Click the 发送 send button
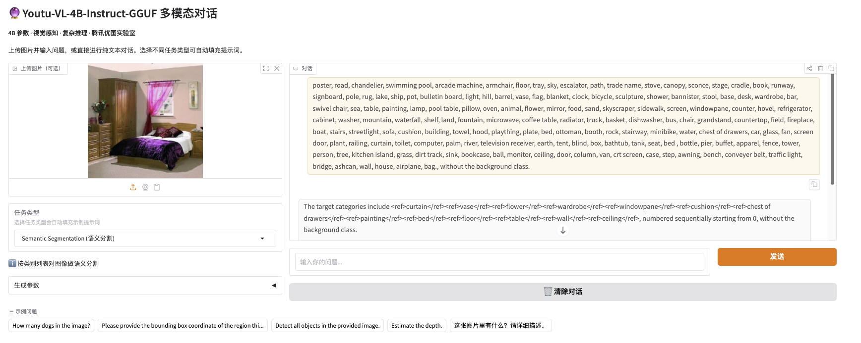 pos(777,257)
